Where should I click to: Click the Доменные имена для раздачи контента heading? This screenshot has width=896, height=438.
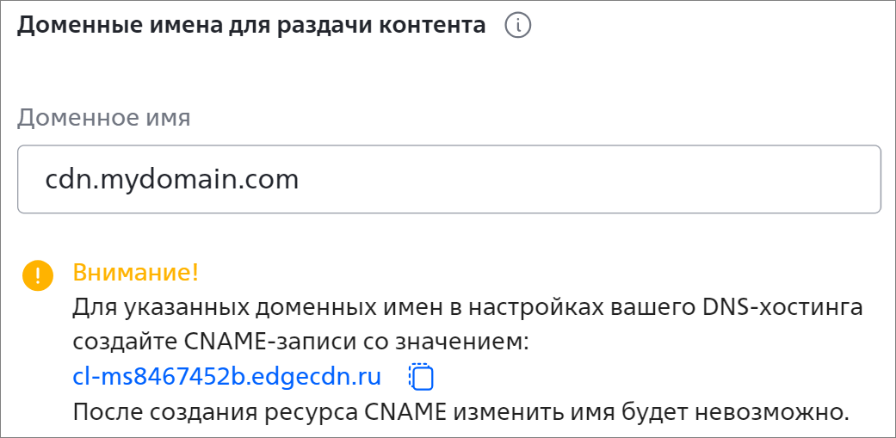pos(250,27)
